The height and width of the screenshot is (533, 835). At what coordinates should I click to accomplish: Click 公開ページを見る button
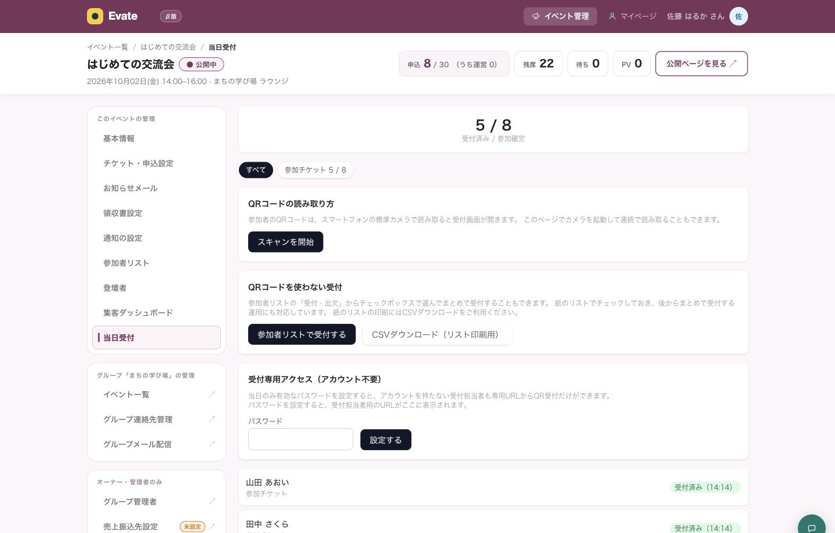point(702,64)
